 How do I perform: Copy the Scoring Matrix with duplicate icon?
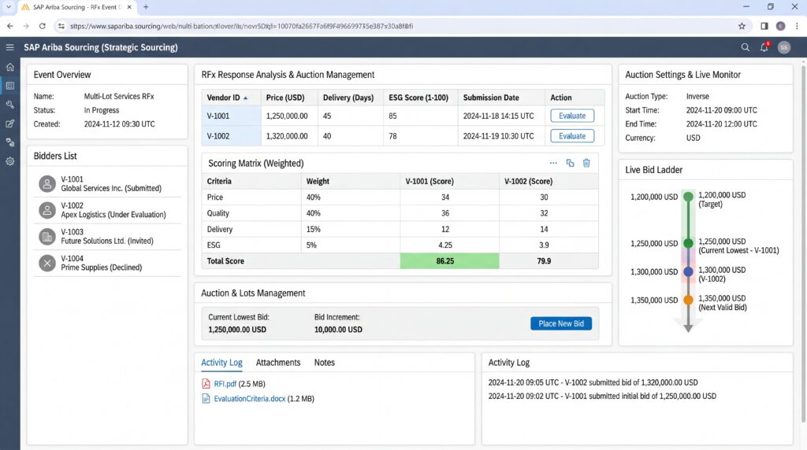pos(570,163)
